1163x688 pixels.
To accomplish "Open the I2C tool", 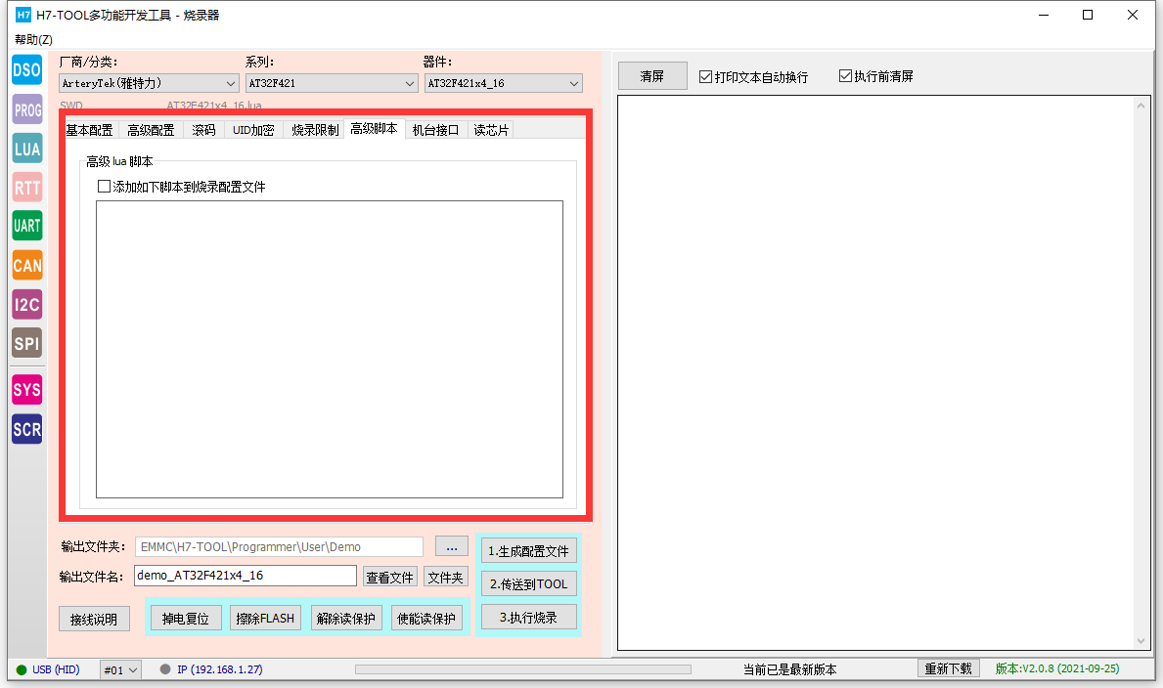I will [26, 304].
